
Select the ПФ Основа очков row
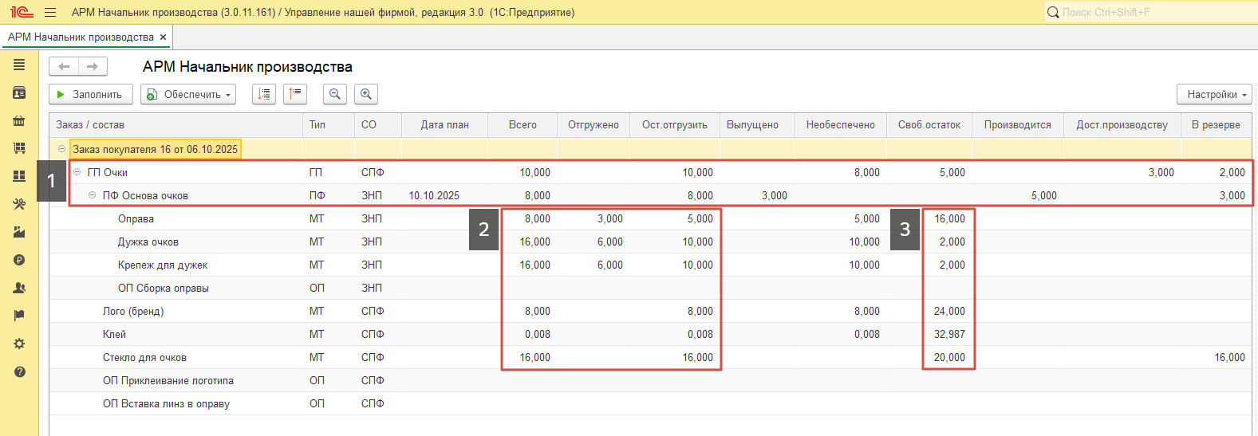[650, 195]
